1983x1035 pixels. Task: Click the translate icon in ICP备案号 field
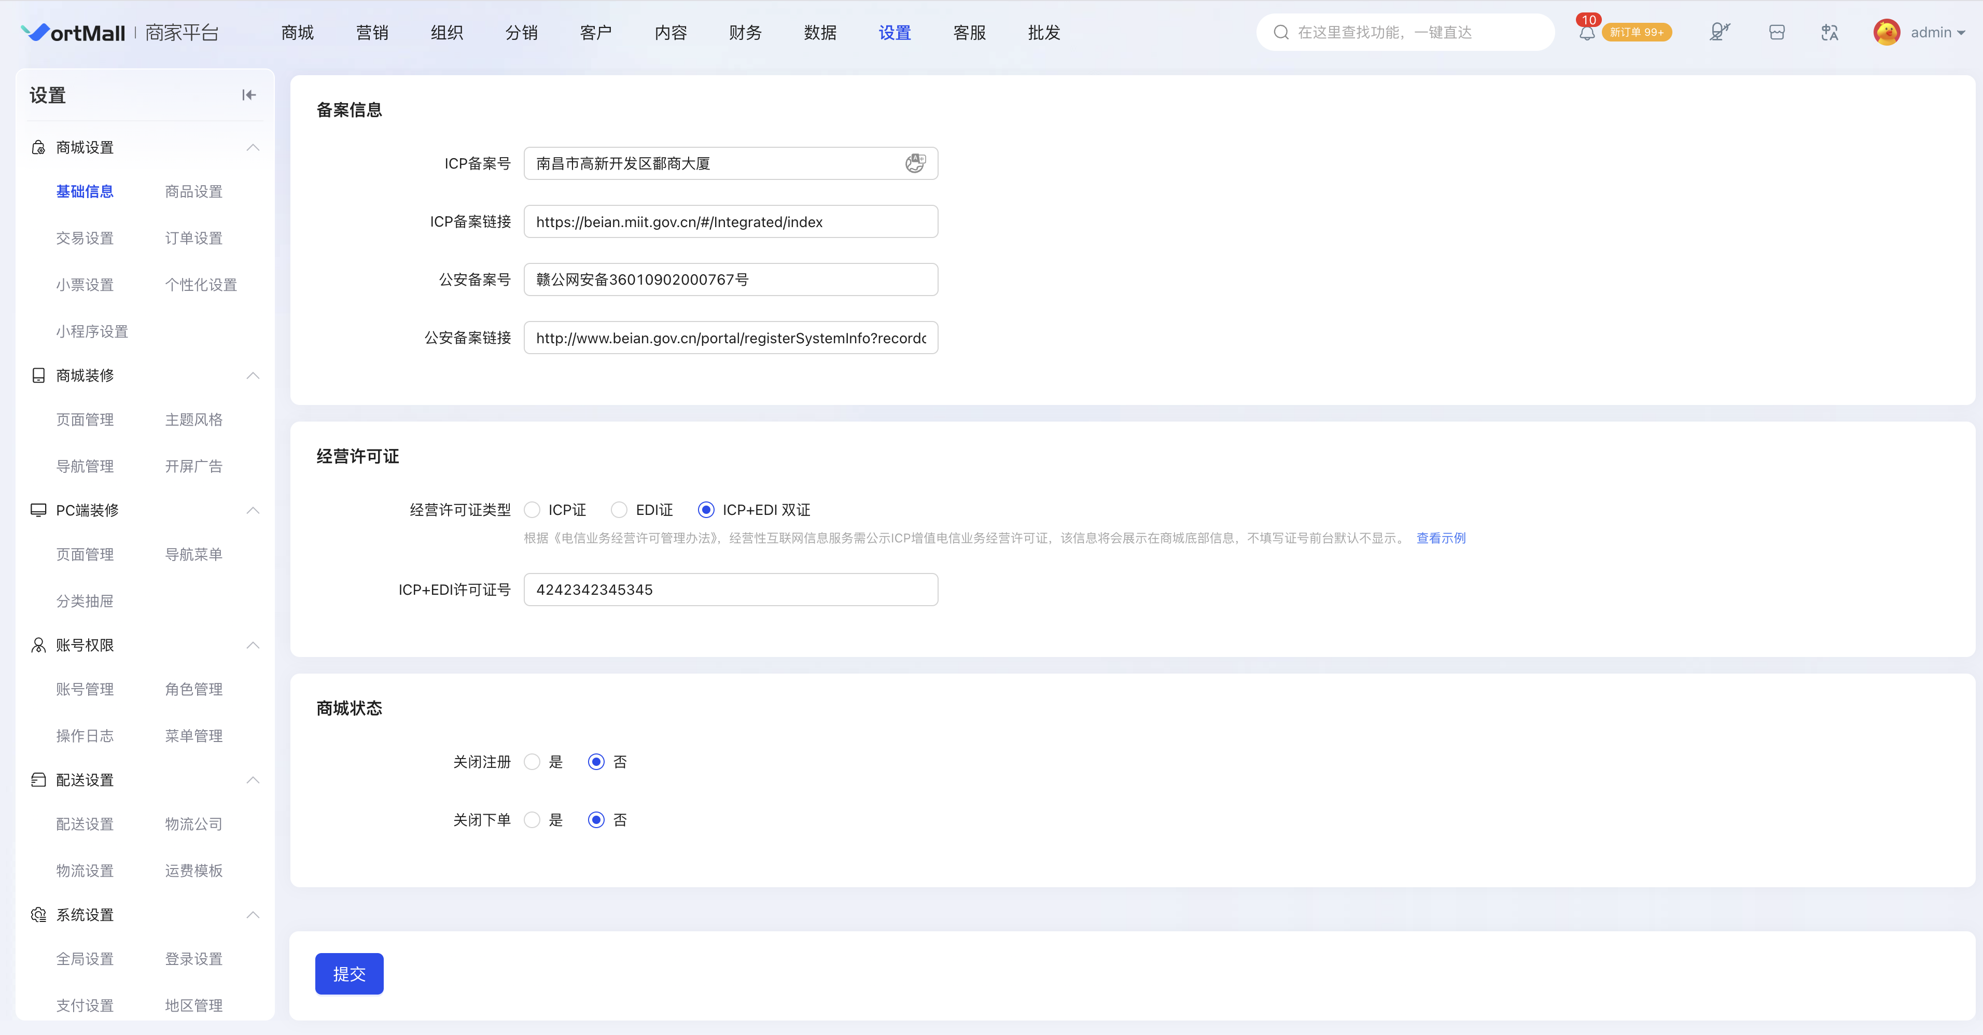coord(915,163)
